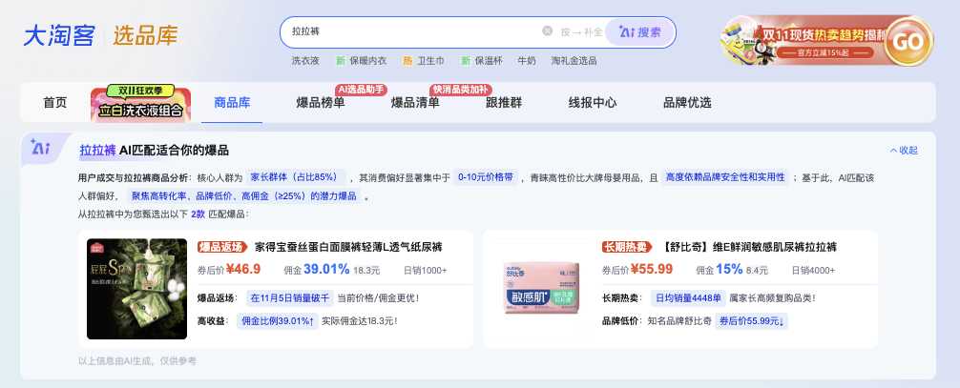This screenshot has width=960, height=388.
Task: Open the 爆品清单 tab
Action: pos(415,102)
